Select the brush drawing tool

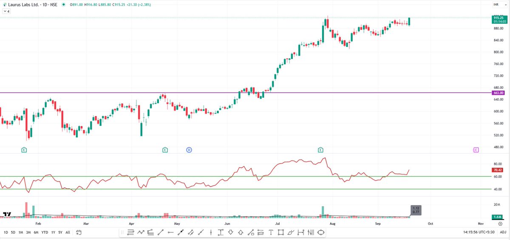290,232
